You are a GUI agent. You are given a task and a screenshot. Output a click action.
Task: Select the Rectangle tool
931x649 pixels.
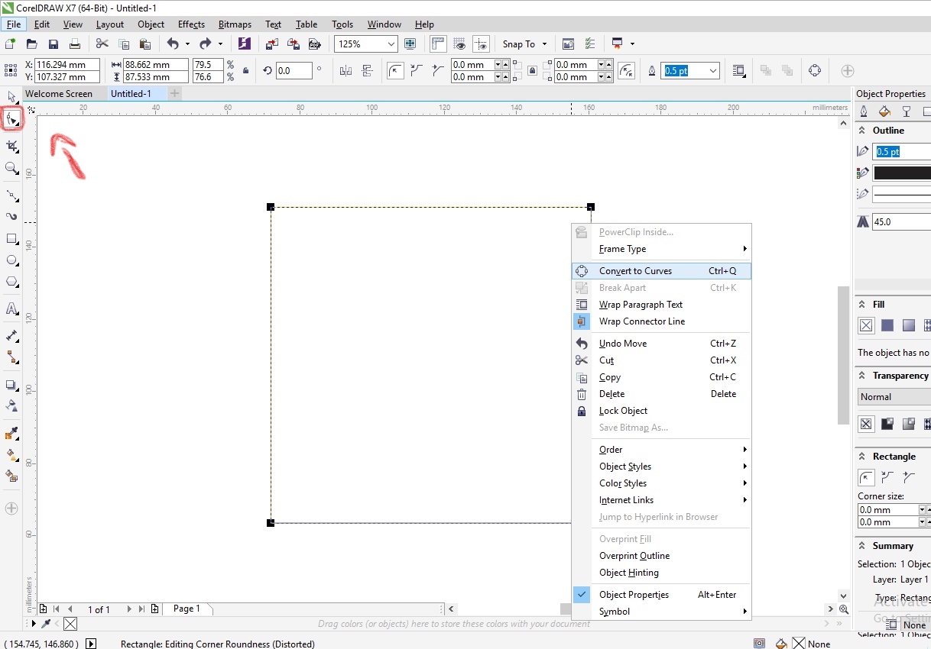pyautogui.click(x=12, y=239)
